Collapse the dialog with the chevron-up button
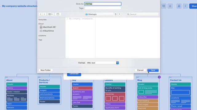Image resolution: width=197 pixels, height=110 pixels. 119,14
